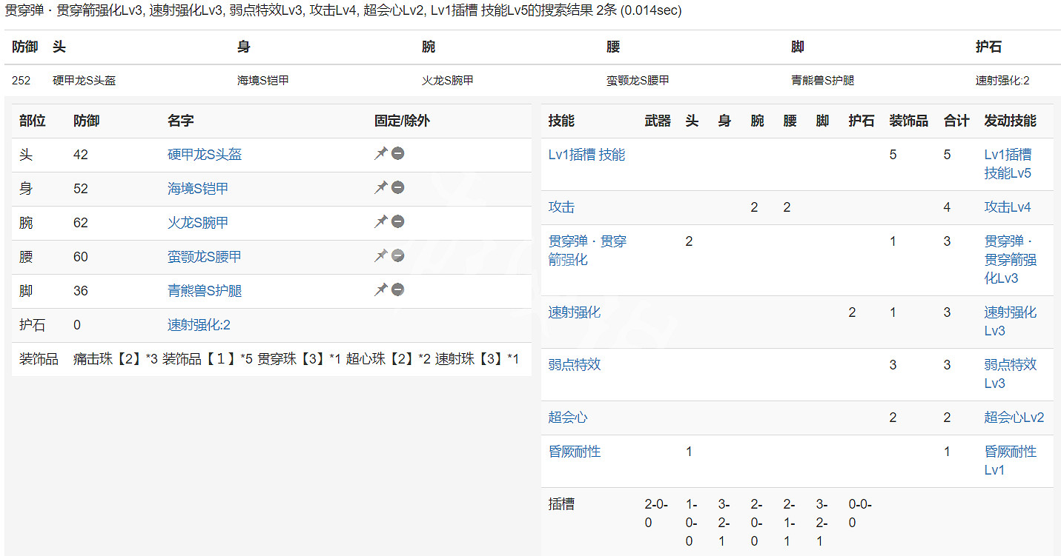1061x556 pixels.
Task: Pin the 青熊兽S护腿 leg armor
Action: click(380, 290)
